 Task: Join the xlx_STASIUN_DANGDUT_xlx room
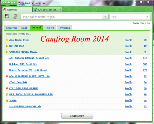(25, 107)
